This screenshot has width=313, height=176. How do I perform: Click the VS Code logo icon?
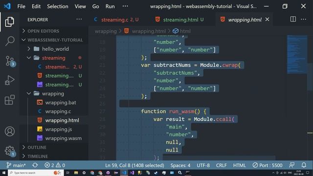click(7, 6)
